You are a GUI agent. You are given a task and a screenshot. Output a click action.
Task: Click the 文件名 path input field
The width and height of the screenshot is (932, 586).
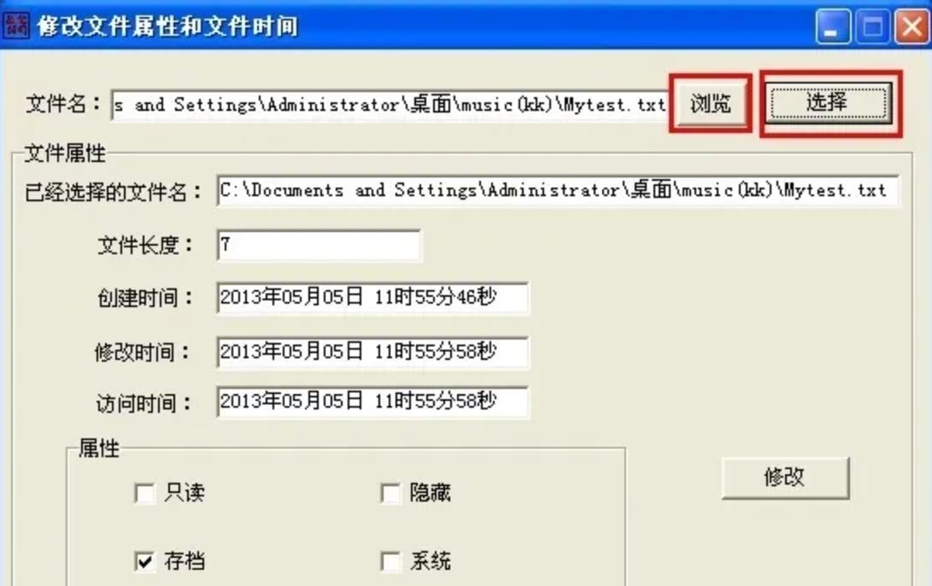(x=390, y=105)
